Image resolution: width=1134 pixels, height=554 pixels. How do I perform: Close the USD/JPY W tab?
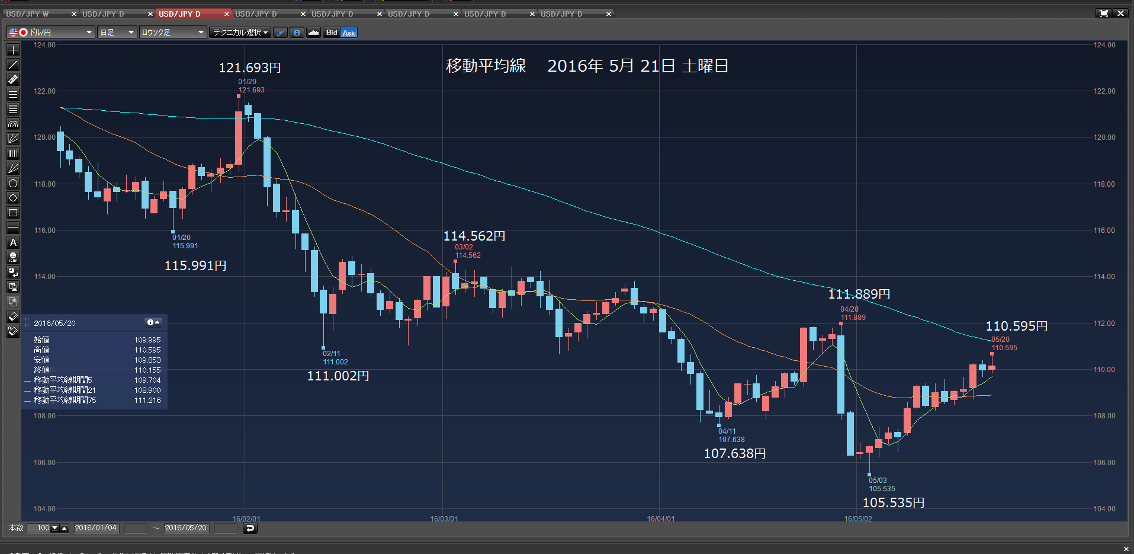pyautogui.click(x=74, y=14)
